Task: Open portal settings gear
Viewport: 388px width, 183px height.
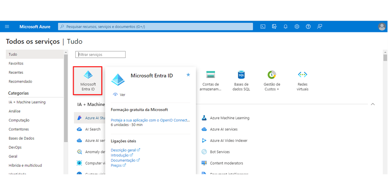Action: [297, 27]
